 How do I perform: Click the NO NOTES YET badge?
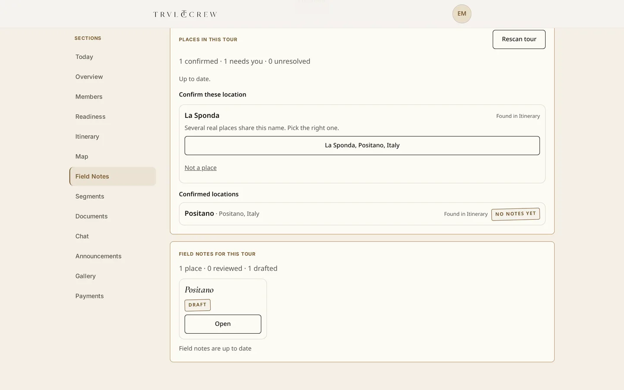(516, 214)
